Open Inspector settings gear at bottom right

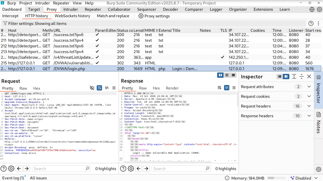pos(319,169)
